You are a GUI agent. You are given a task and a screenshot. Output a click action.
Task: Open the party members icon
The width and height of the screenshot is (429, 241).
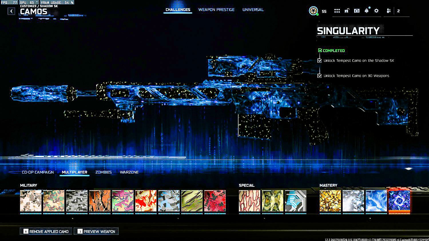tap(389, 11)
